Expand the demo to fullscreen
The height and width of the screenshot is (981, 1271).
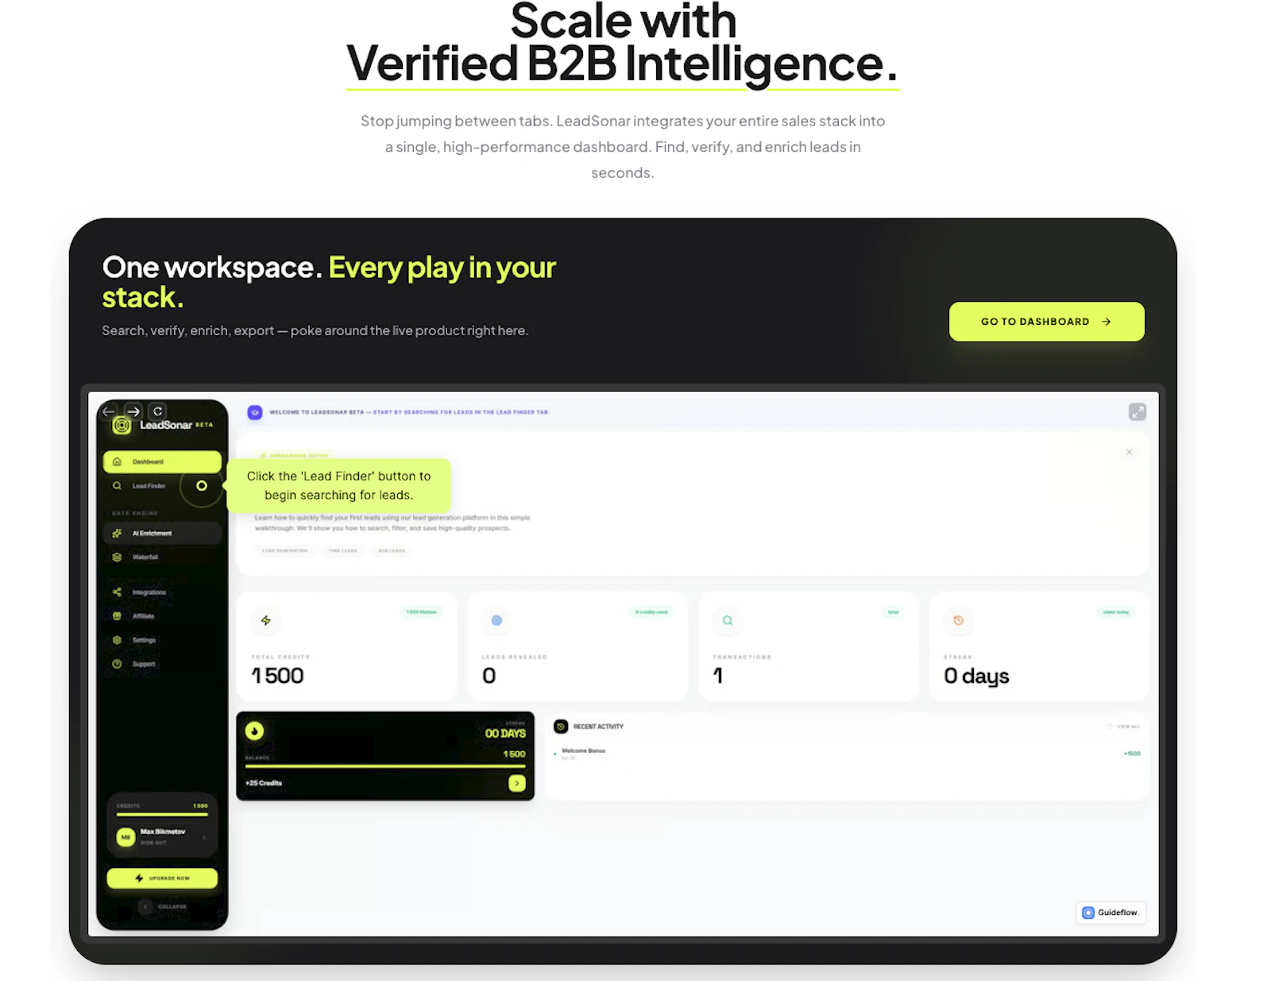[1138, 411]
